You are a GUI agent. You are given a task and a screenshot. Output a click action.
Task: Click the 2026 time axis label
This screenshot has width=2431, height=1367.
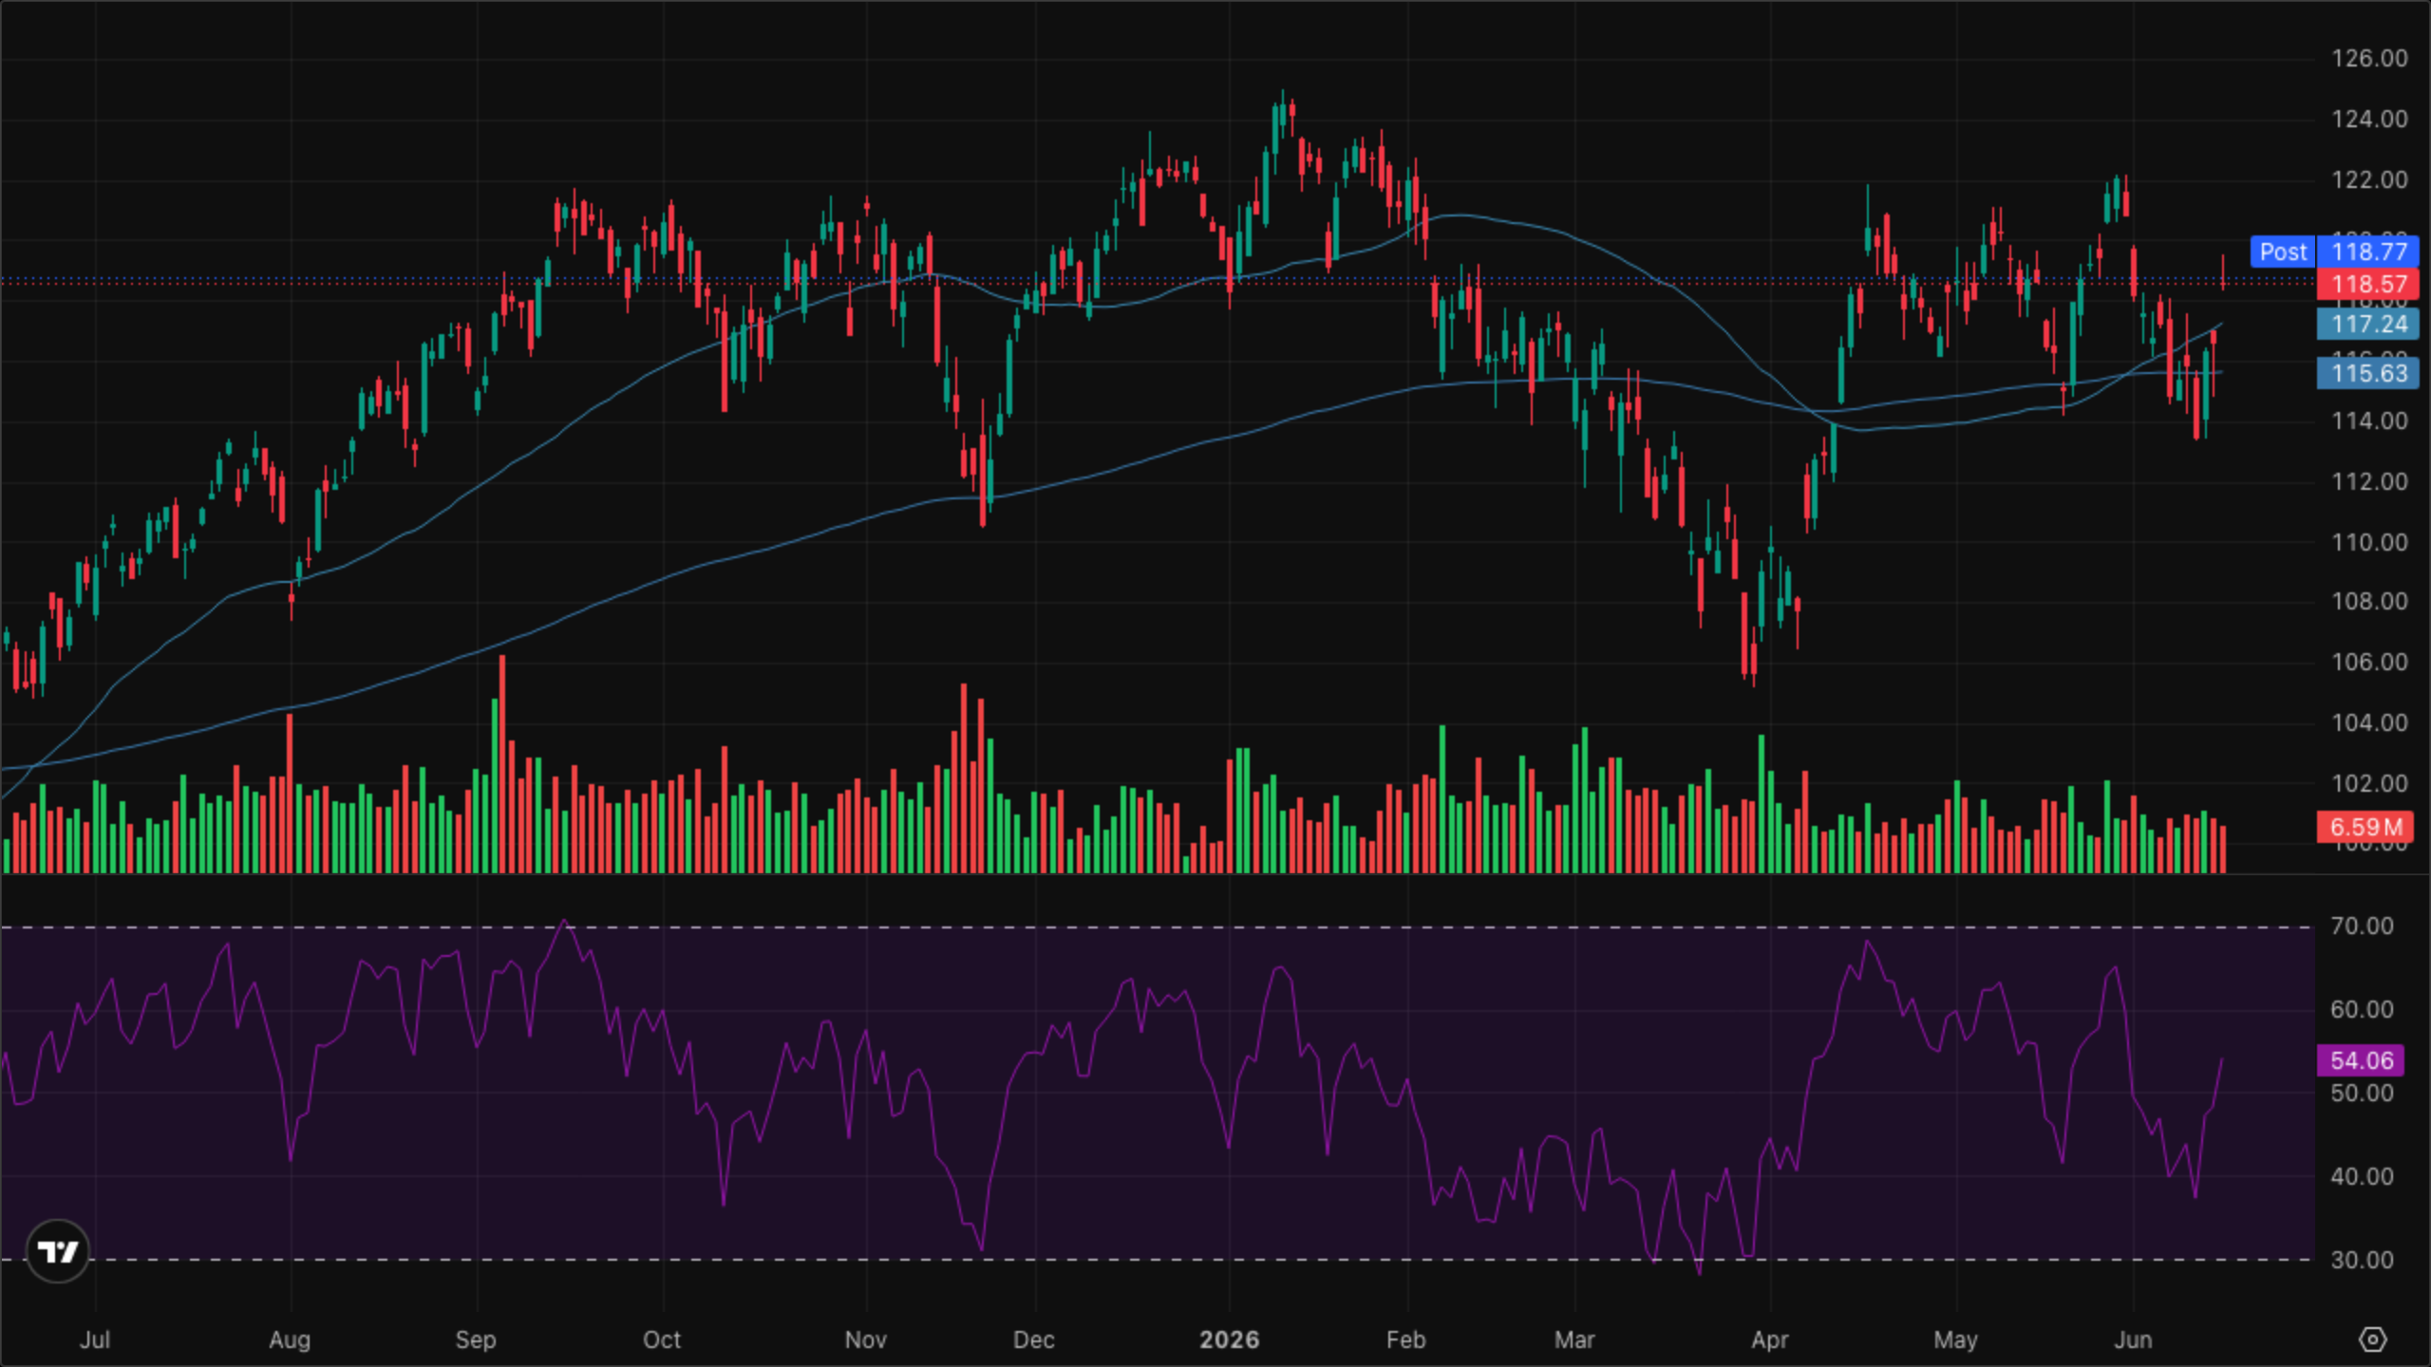click(x=1229, y=1339)
